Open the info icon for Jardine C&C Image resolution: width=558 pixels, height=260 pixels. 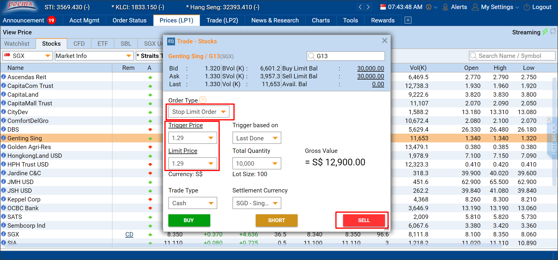pyautogui.click(x=3, y=173)
